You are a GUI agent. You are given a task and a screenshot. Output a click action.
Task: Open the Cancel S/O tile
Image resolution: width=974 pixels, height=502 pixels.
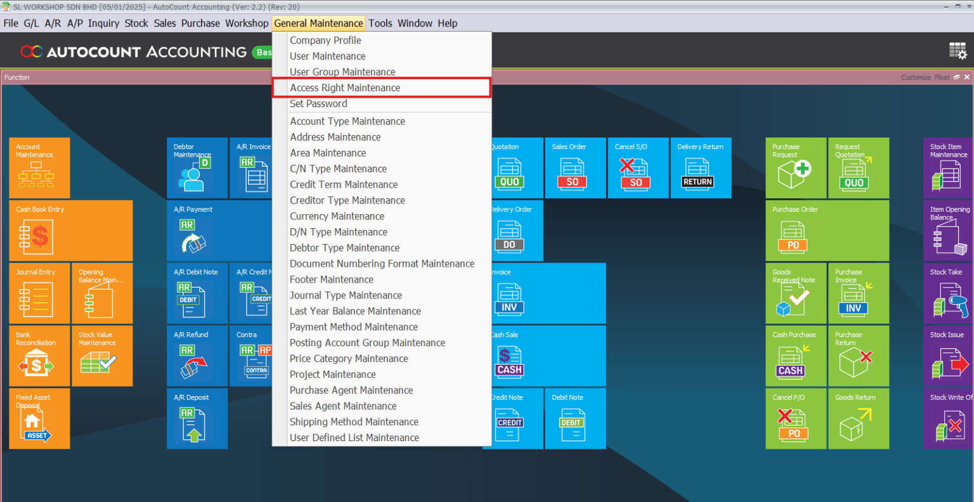(x=638, y=168)
